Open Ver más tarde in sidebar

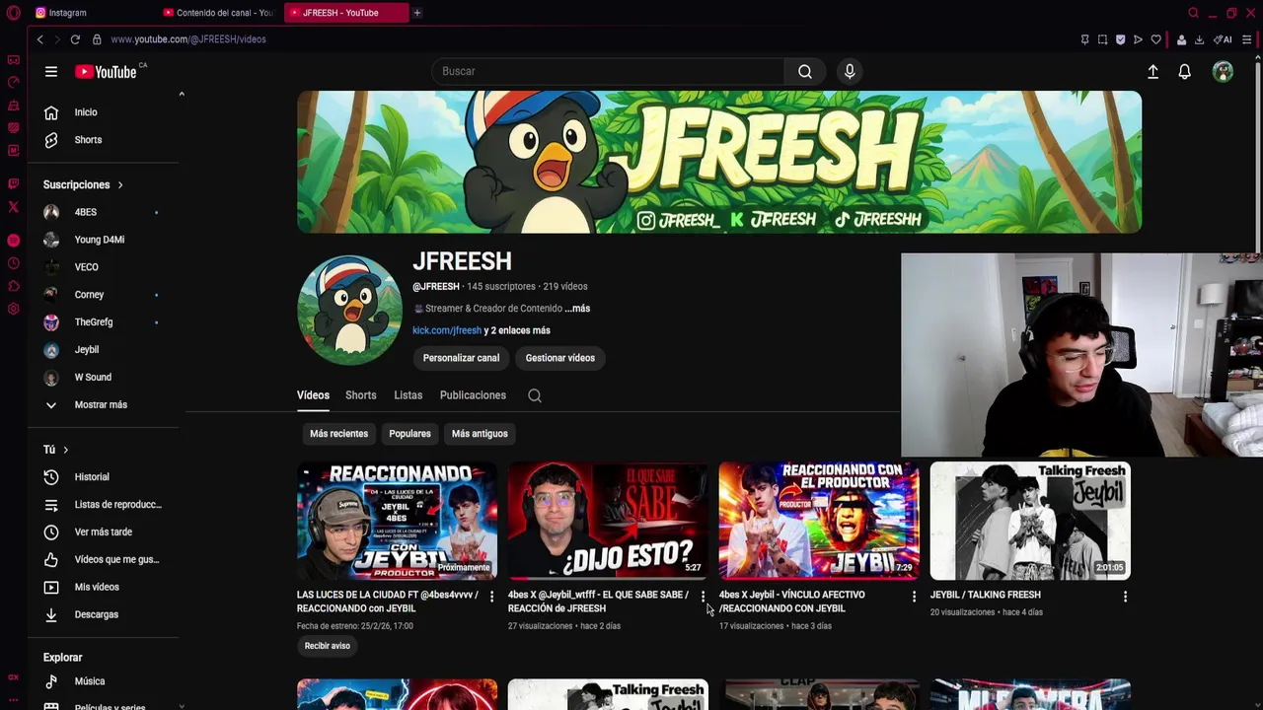point(103,532)
